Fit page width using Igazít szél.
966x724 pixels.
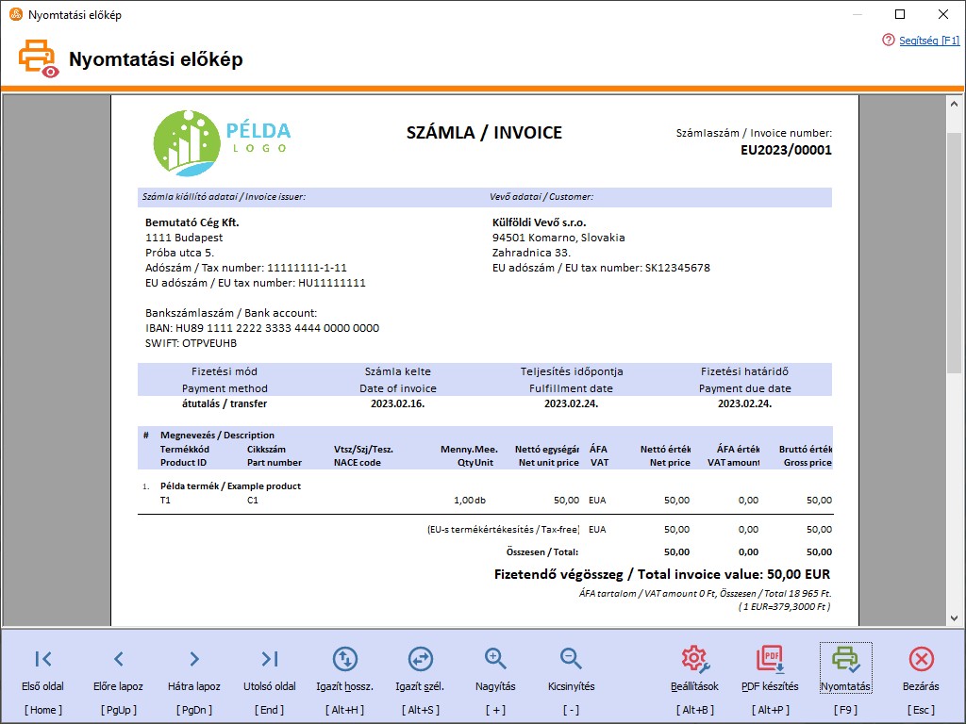pyautogui.click(x=420, y=669)
